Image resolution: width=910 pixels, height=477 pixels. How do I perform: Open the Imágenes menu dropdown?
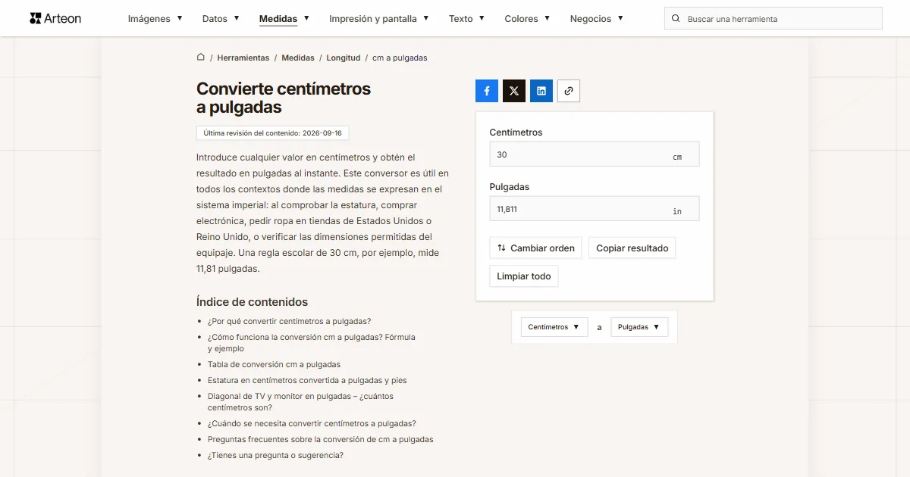[x=155, y=18]
